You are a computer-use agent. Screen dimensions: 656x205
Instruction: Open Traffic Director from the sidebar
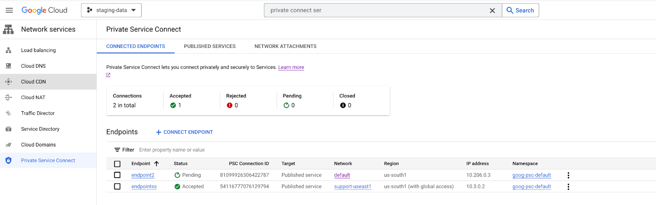[38, 113]
